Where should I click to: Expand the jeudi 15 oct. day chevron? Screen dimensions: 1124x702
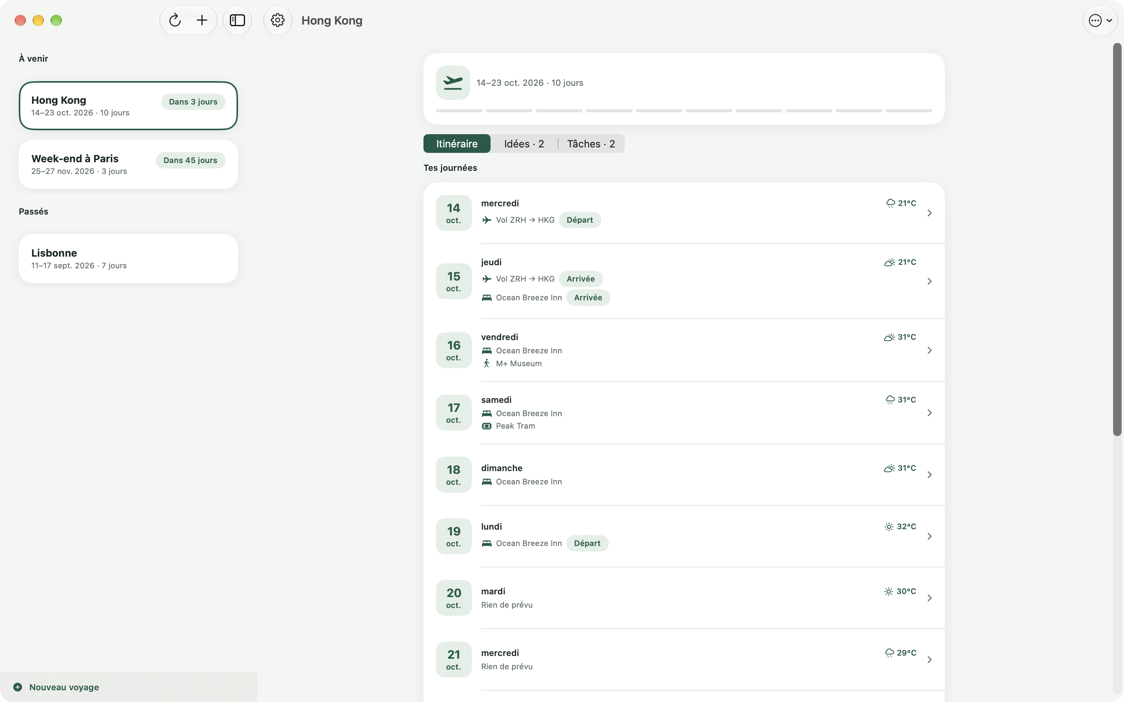(929, 281)
